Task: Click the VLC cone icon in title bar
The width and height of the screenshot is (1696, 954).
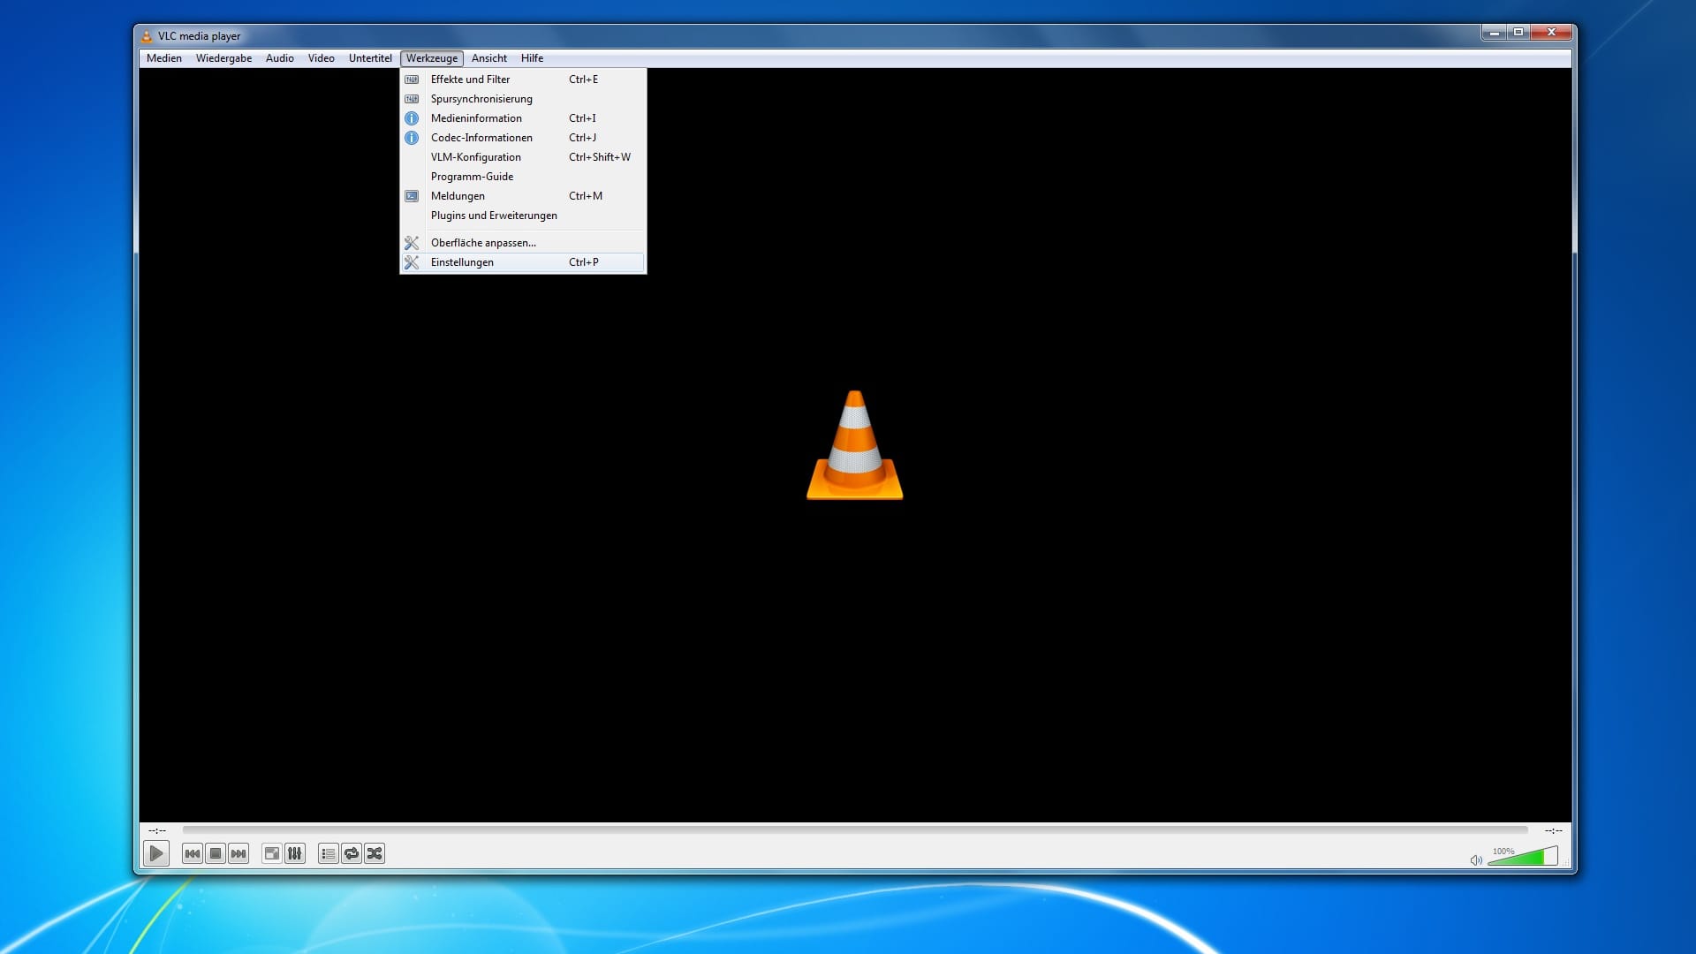Action: click(x=147, y=36)
